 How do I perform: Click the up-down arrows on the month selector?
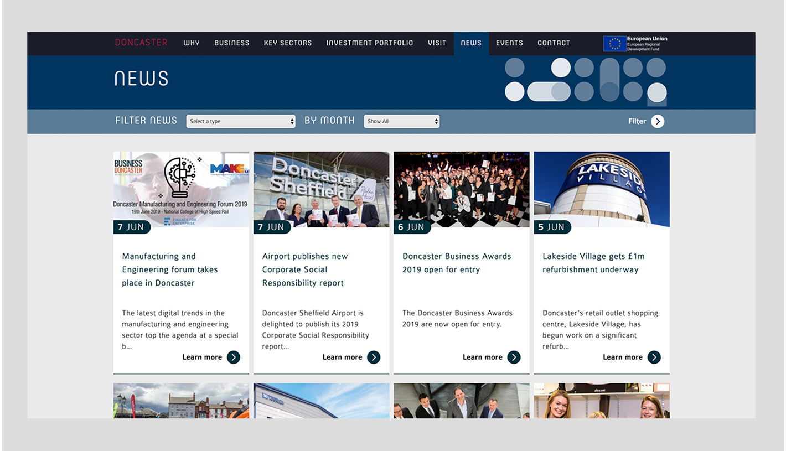point(435,121)
